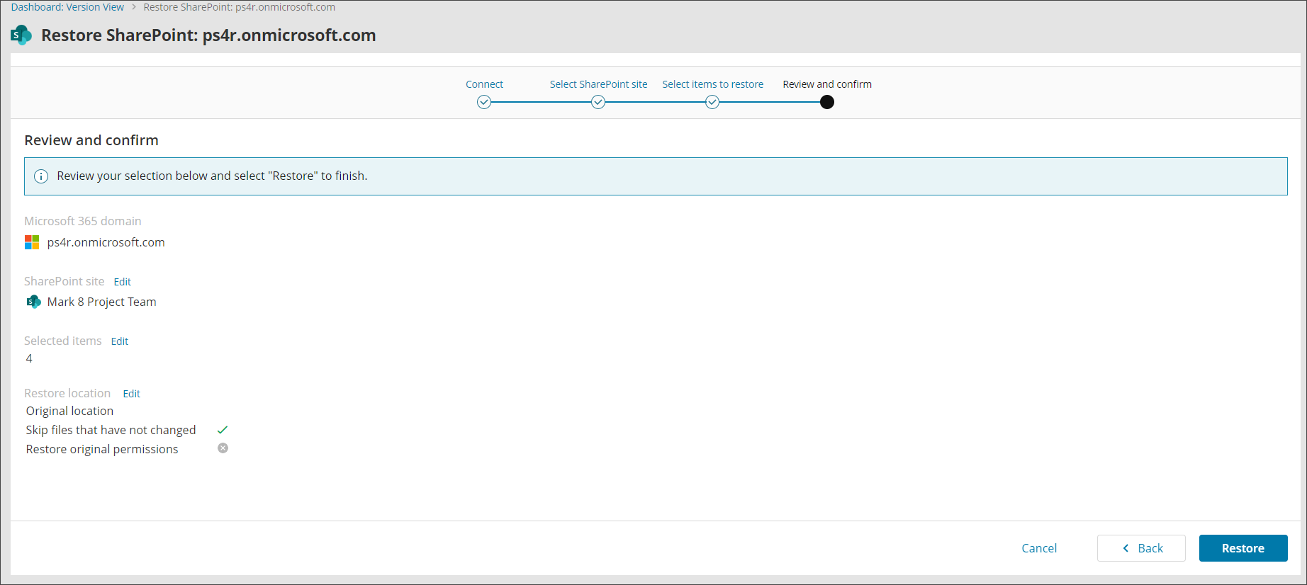Edit the Restore location

(x=131, y=394)
